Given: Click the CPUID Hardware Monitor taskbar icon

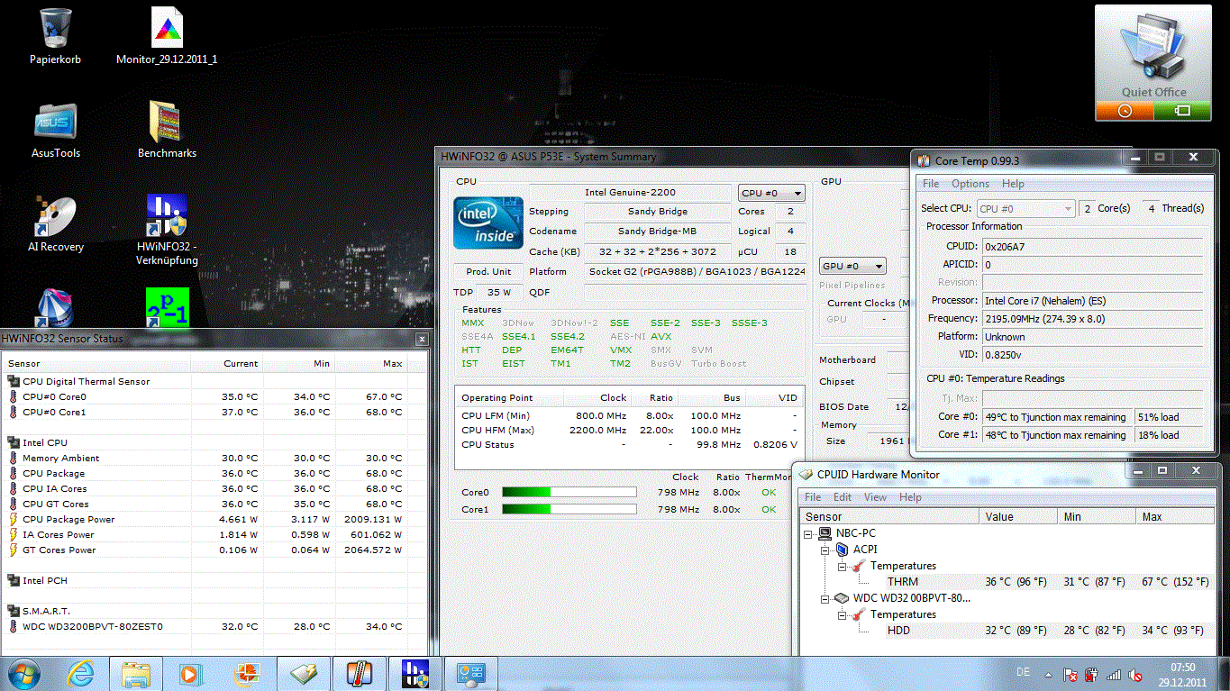Looking at the screenshot, I should [470, 673].
